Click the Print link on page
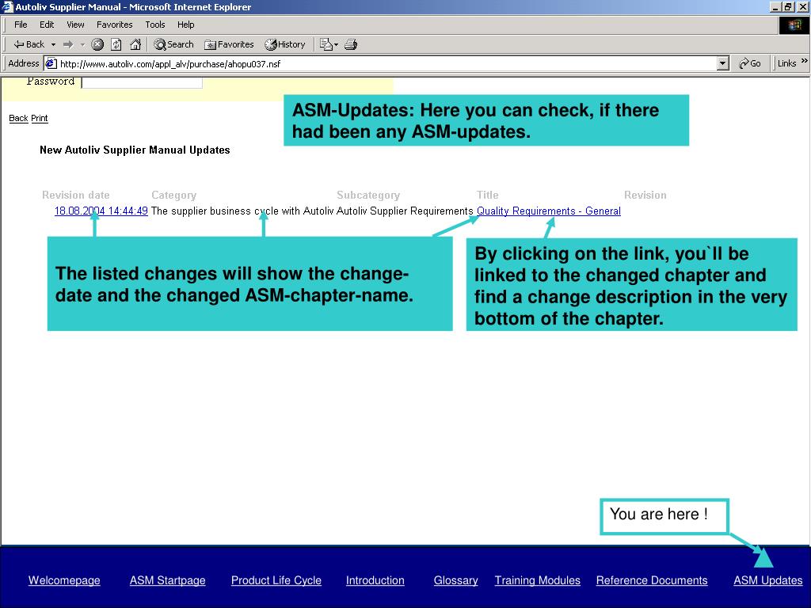Screen dimensions: 811x608 (x=40, y=118)
